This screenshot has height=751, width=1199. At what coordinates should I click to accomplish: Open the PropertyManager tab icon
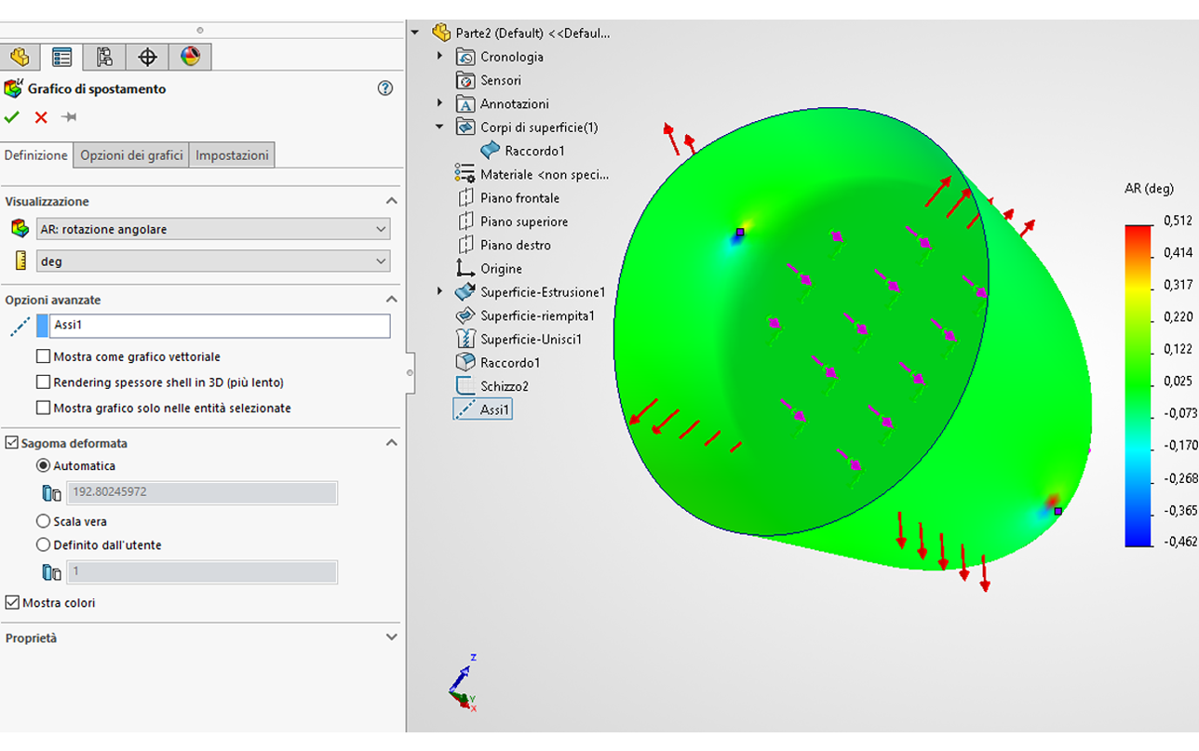(62, 57)
